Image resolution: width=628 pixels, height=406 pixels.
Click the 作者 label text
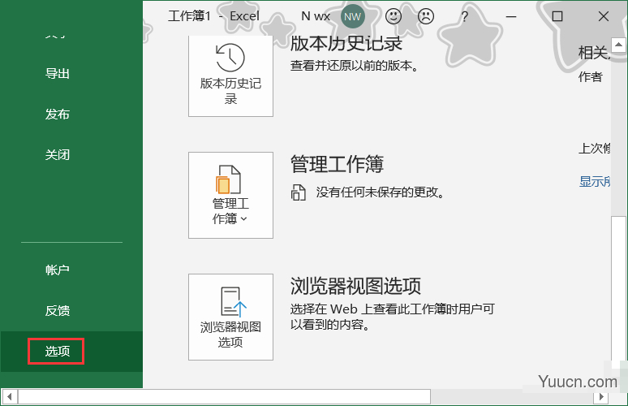[591, 77]
